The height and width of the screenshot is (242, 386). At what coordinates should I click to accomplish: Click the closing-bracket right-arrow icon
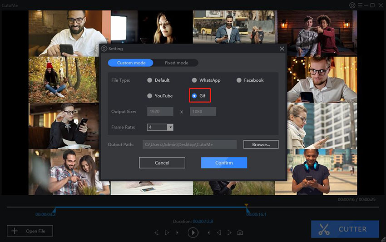(229, 232)
